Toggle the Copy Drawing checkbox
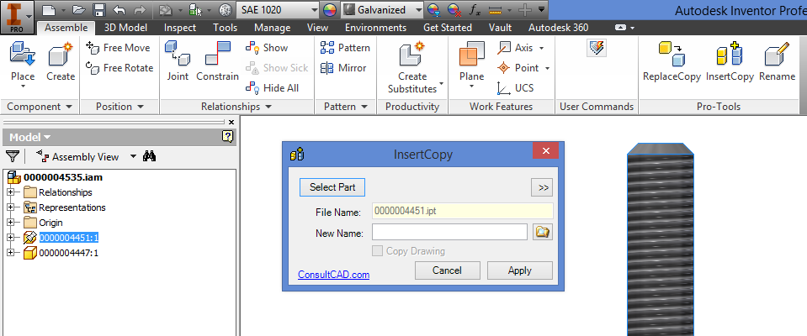 tap(377, 251)
